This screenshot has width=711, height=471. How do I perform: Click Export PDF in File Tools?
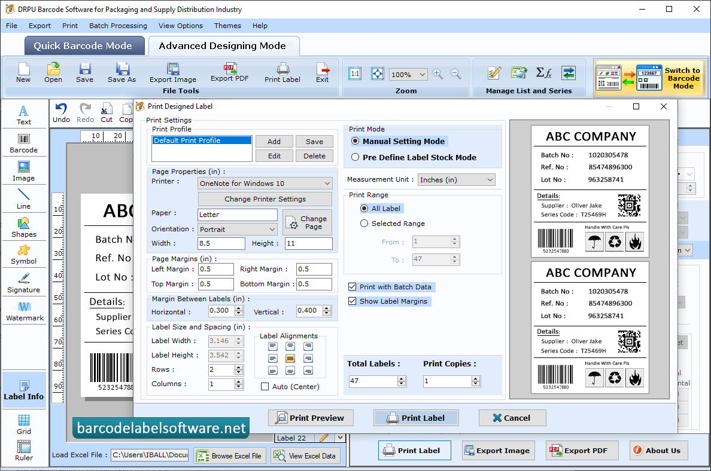[x=229, y=72]
